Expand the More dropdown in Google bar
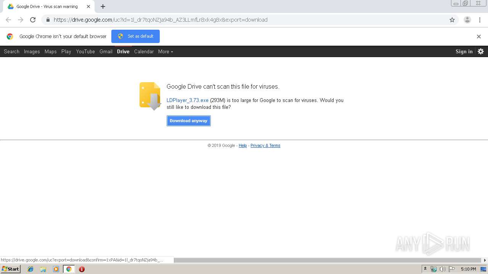Screen dimensions: 488x274 pos(165,51)
